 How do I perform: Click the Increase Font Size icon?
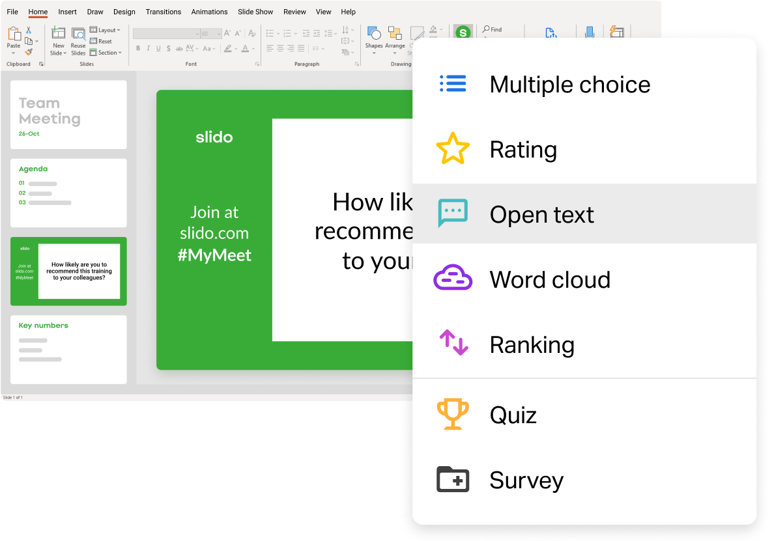(x=227, y=33)
